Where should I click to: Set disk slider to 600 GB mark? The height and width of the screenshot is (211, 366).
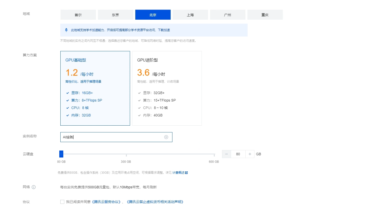coord(214,154)
